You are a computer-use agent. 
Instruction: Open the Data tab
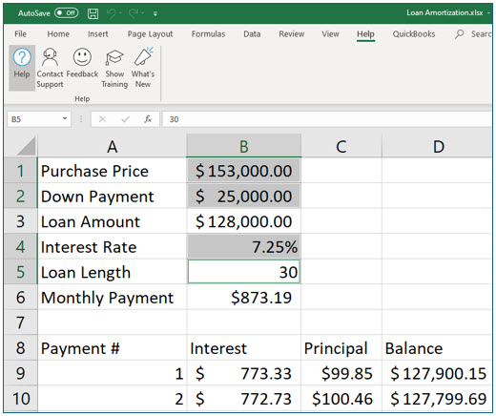coord(252,33)
